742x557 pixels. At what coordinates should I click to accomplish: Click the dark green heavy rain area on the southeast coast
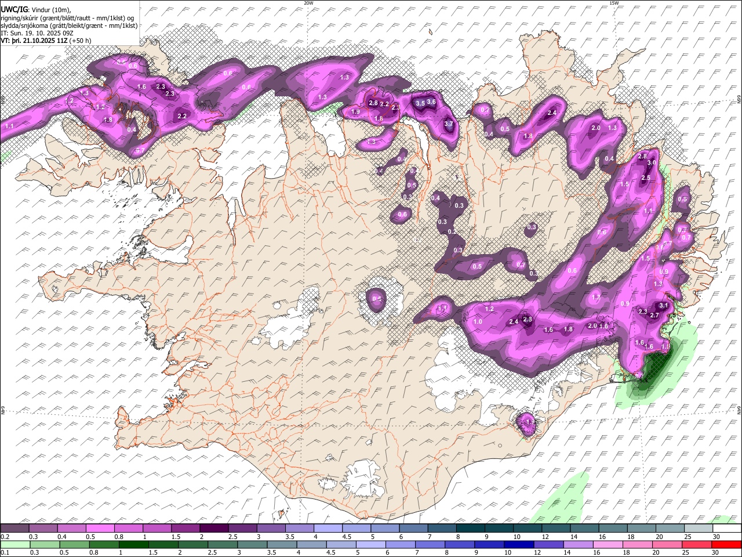(655, 367)
